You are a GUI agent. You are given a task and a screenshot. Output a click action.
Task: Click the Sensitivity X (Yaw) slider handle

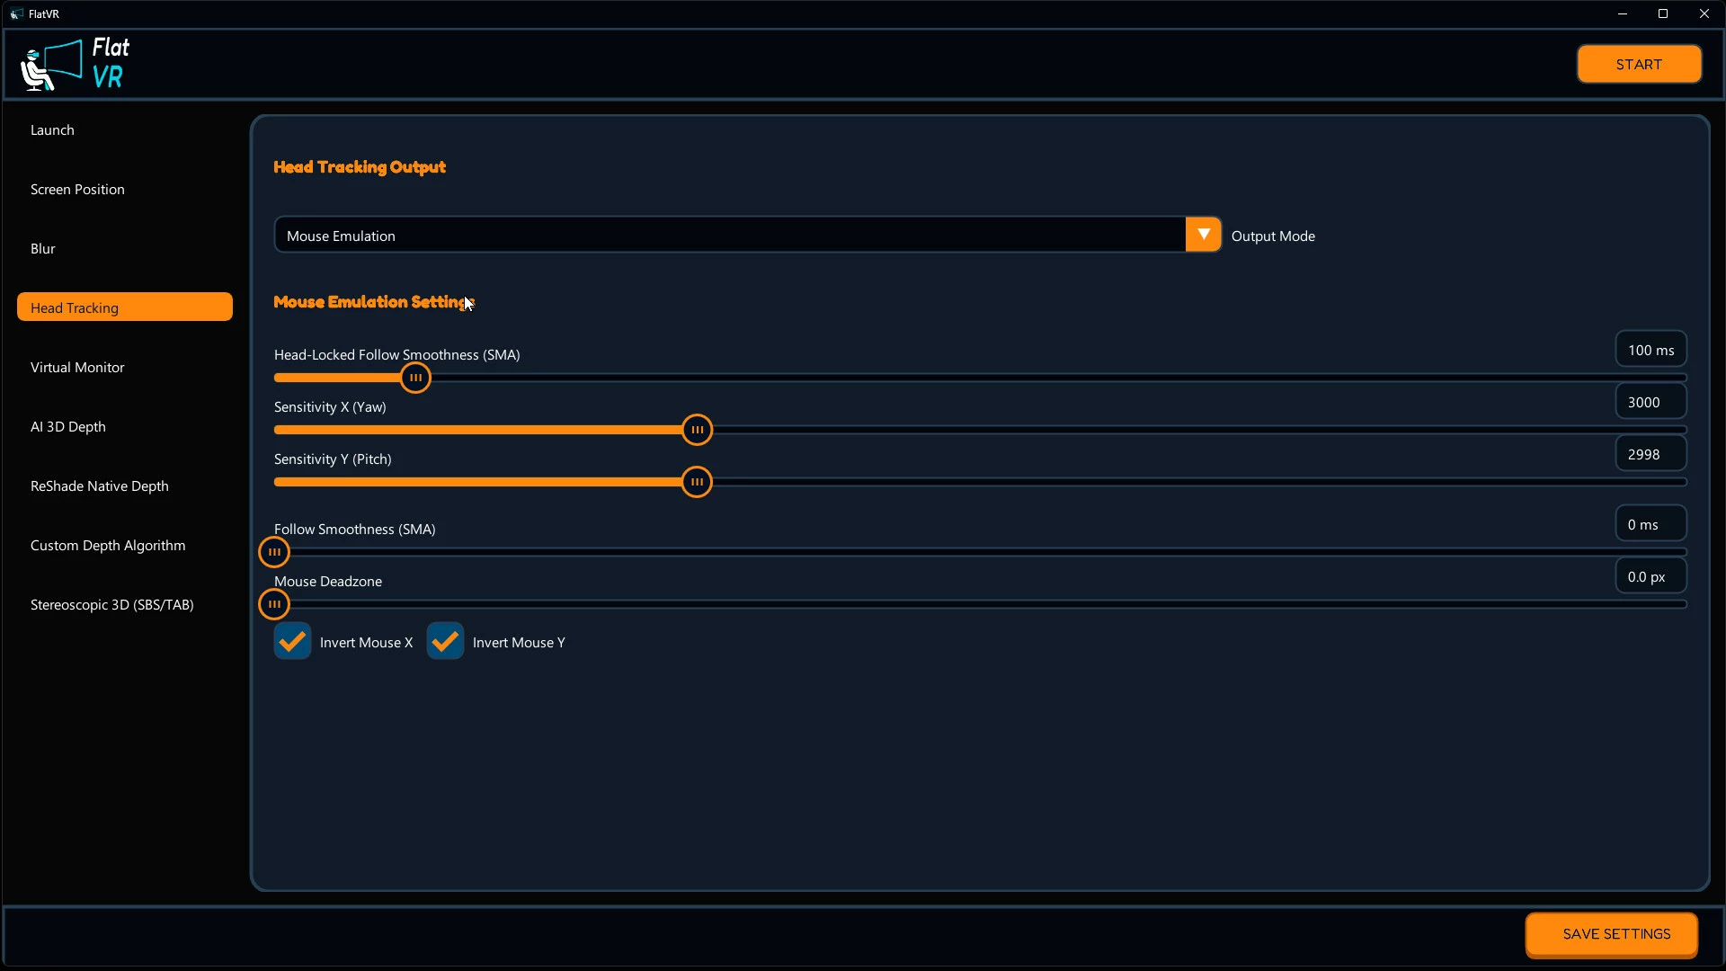tap(697, 430)
